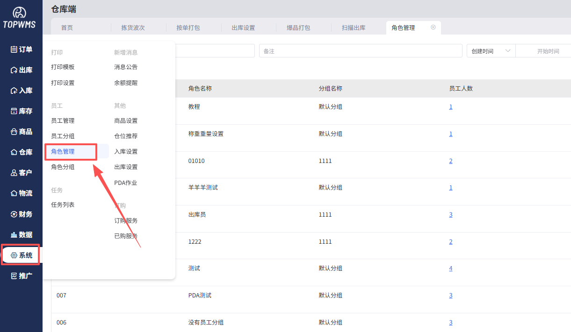Open the 财务 sidebar icon
Viewport: 571px width, 332px height.
(14, 214)
